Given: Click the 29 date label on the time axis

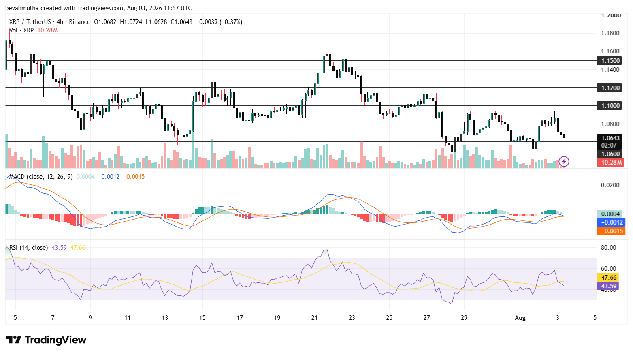Looking at the screenshot, I should (x=464, y=318).
